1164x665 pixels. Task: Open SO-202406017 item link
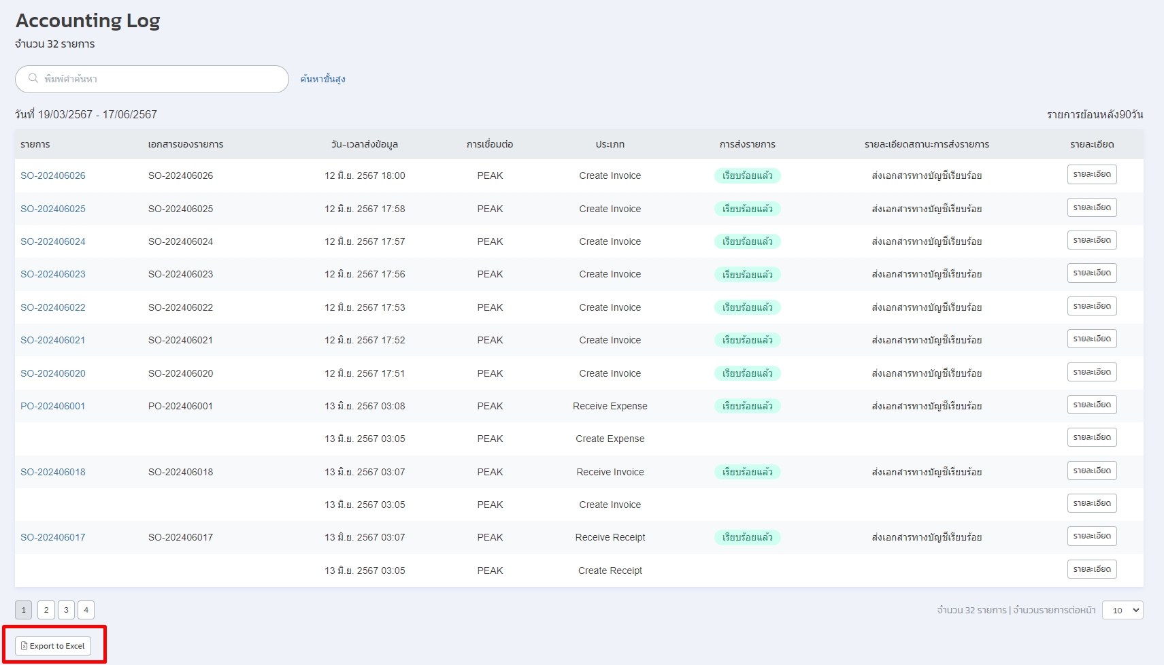tap(53, 537)
